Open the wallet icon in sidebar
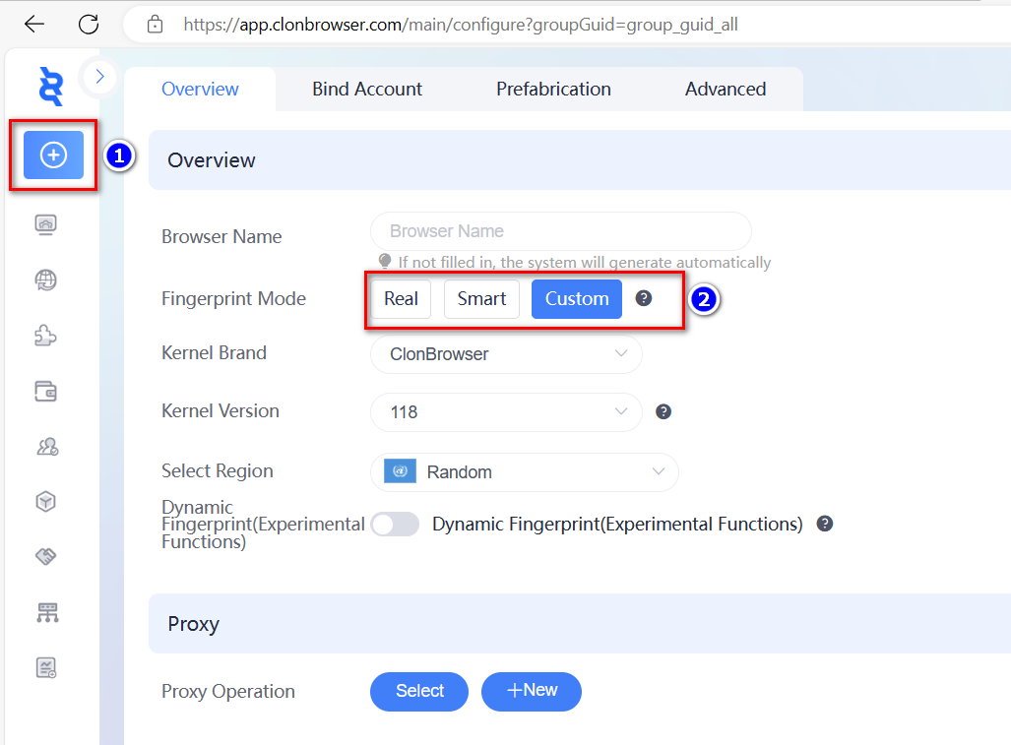This screenshot has width=1011, height=745. coord(46,392)
